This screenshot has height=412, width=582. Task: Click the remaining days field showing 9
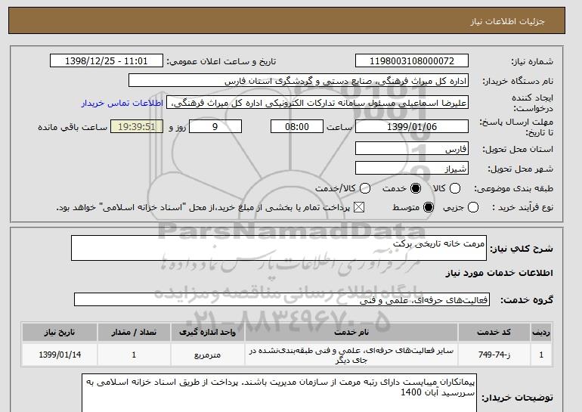(215, 126)
